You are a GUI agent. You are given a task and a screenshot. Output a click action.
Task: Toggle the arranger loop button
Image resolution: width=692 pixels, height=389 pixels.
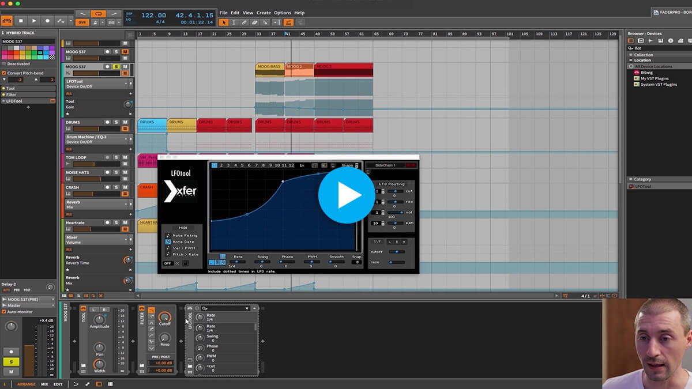[x=98, y=13]
